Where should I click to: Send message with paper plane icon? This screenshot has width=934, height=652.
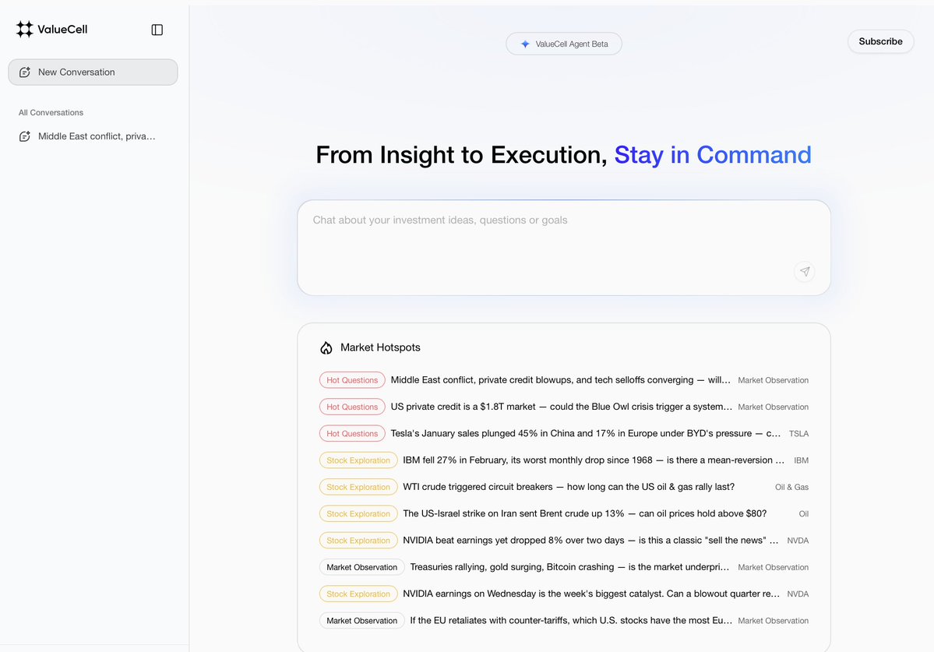[x=805, y=272]
